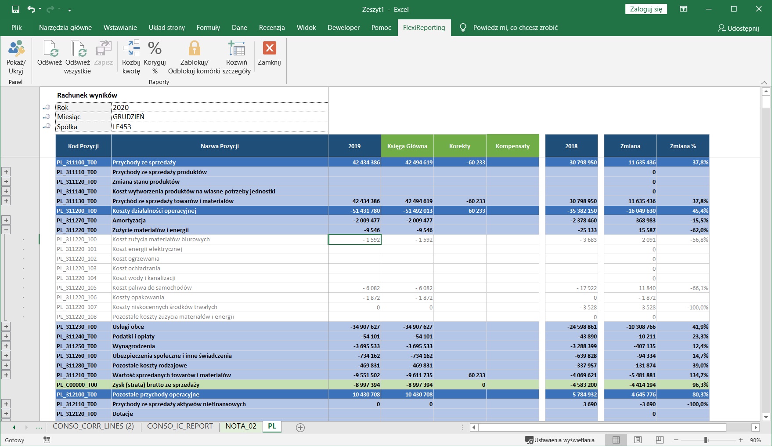
Task: Click the red Zamknij icon
Action: click(x=269, y=49)
